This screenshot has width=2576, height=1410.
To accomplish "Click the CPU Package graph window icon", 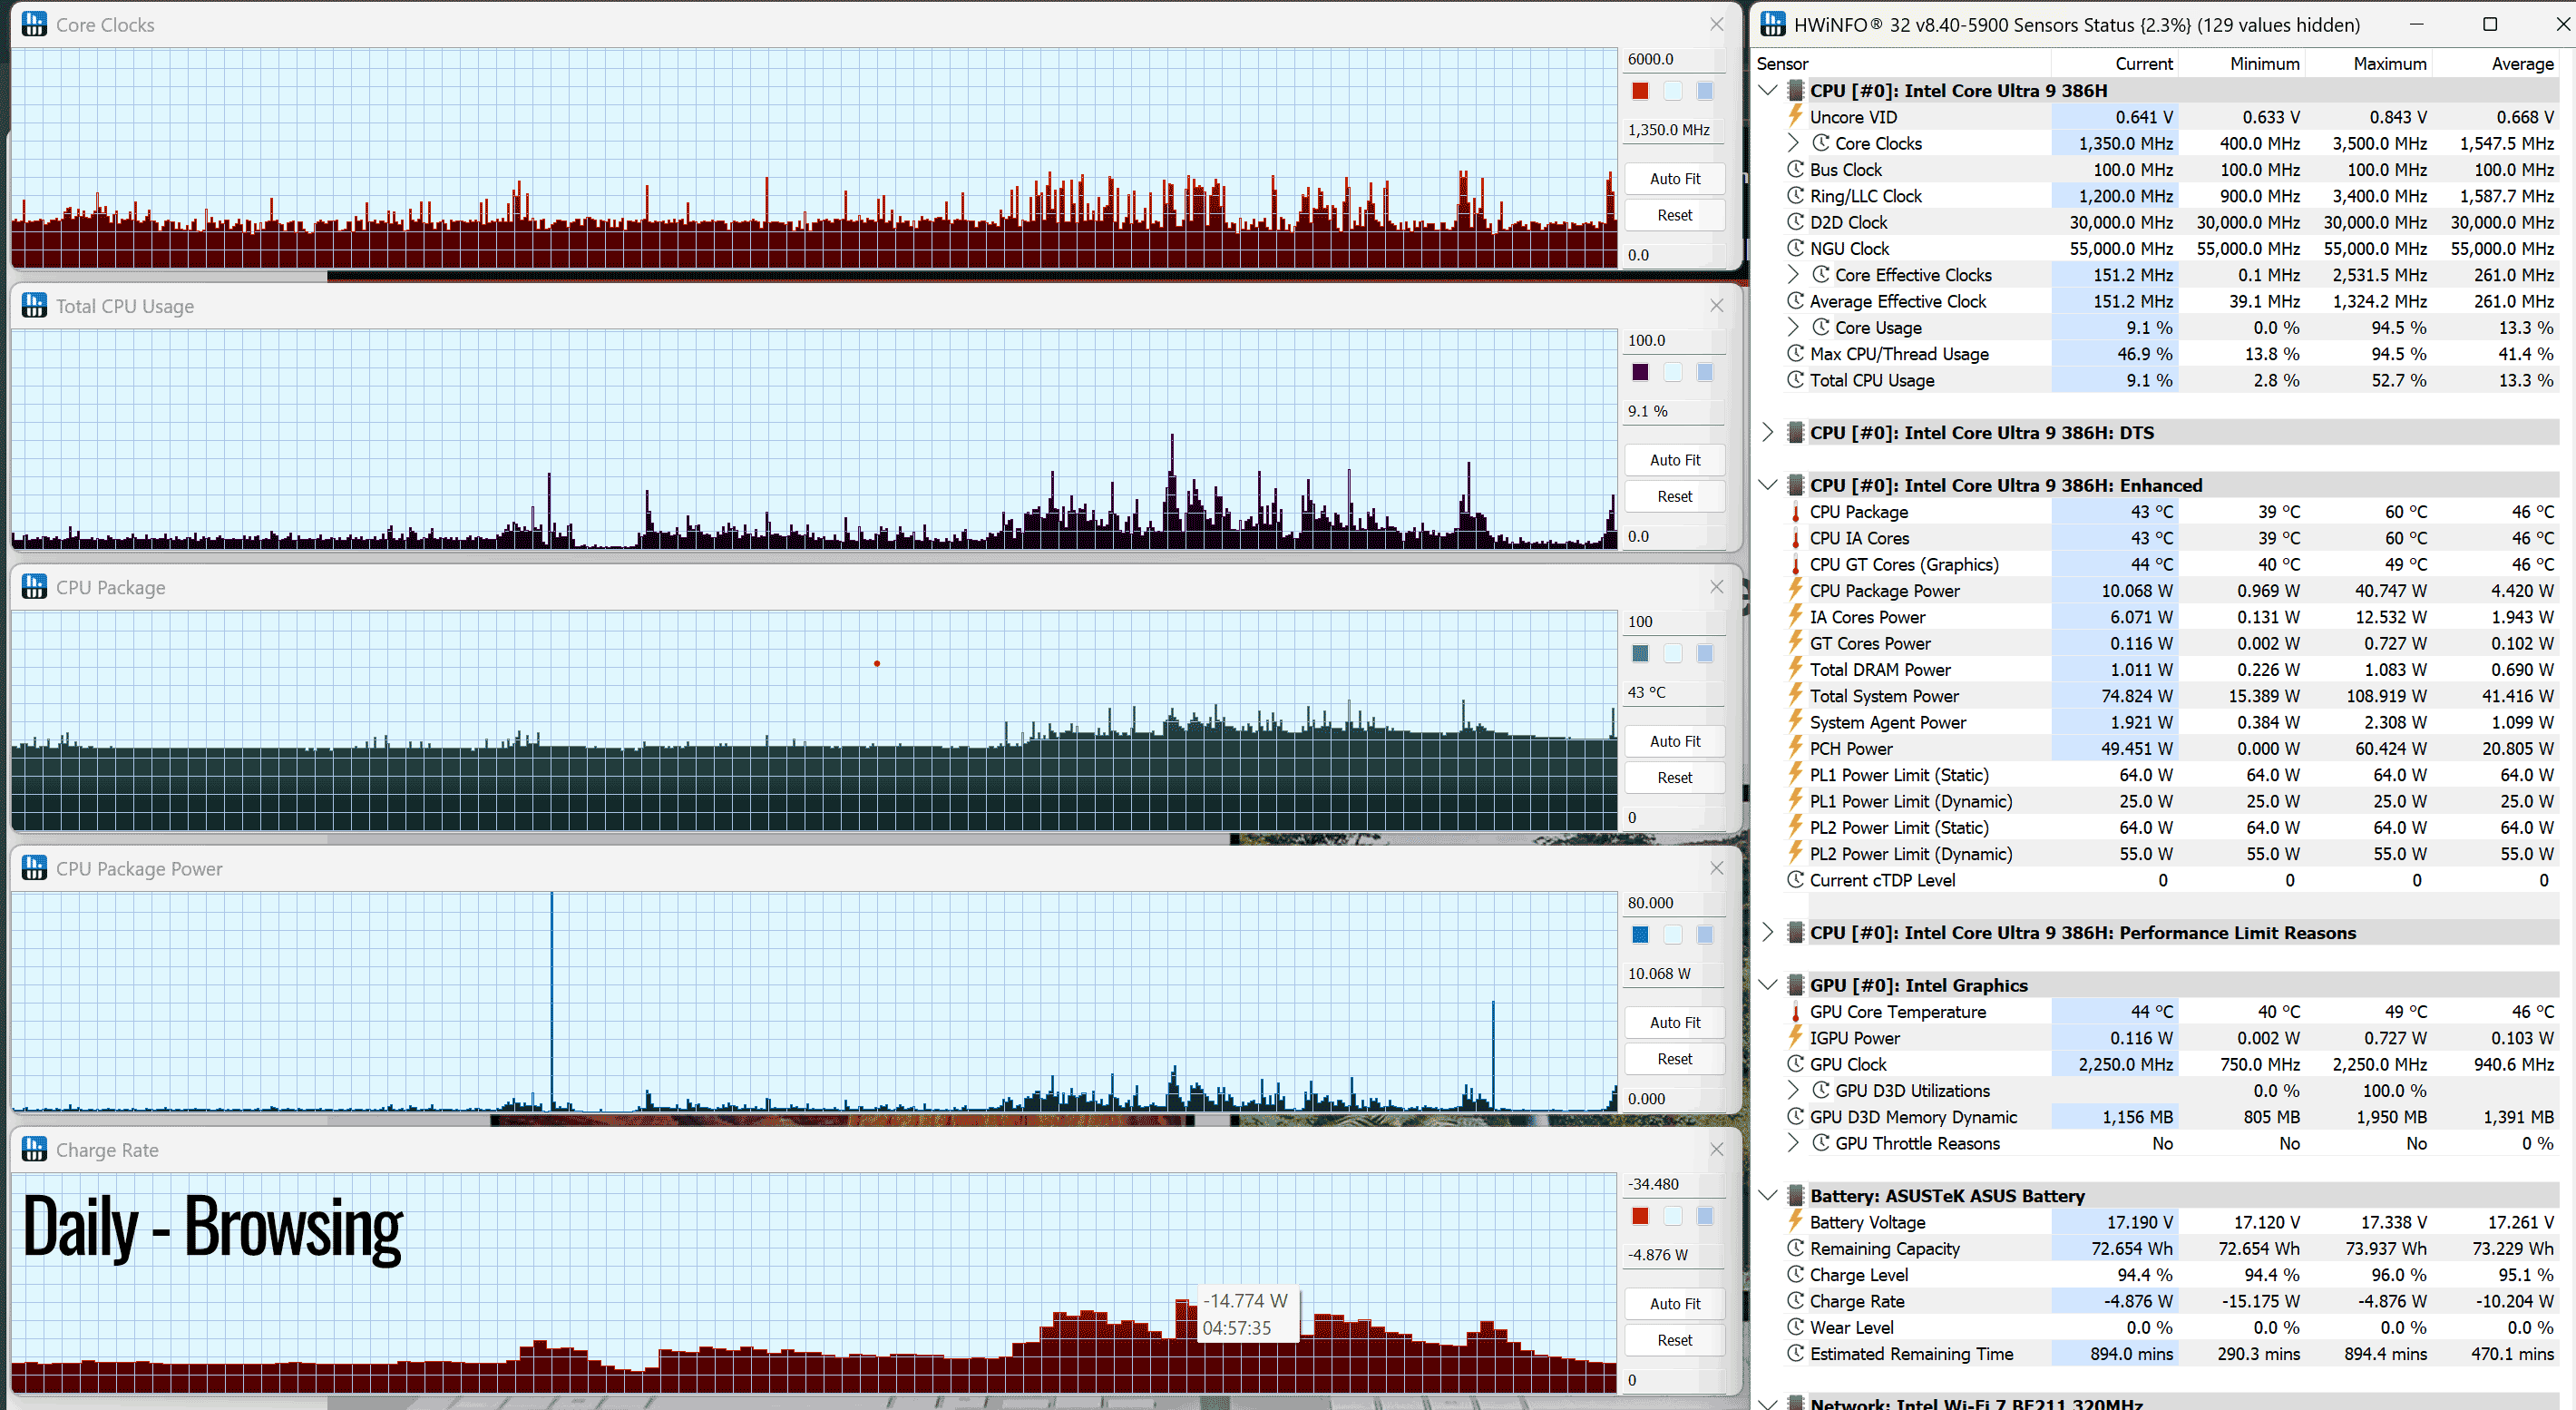I will pyautogui.click(x=34, y=587).
